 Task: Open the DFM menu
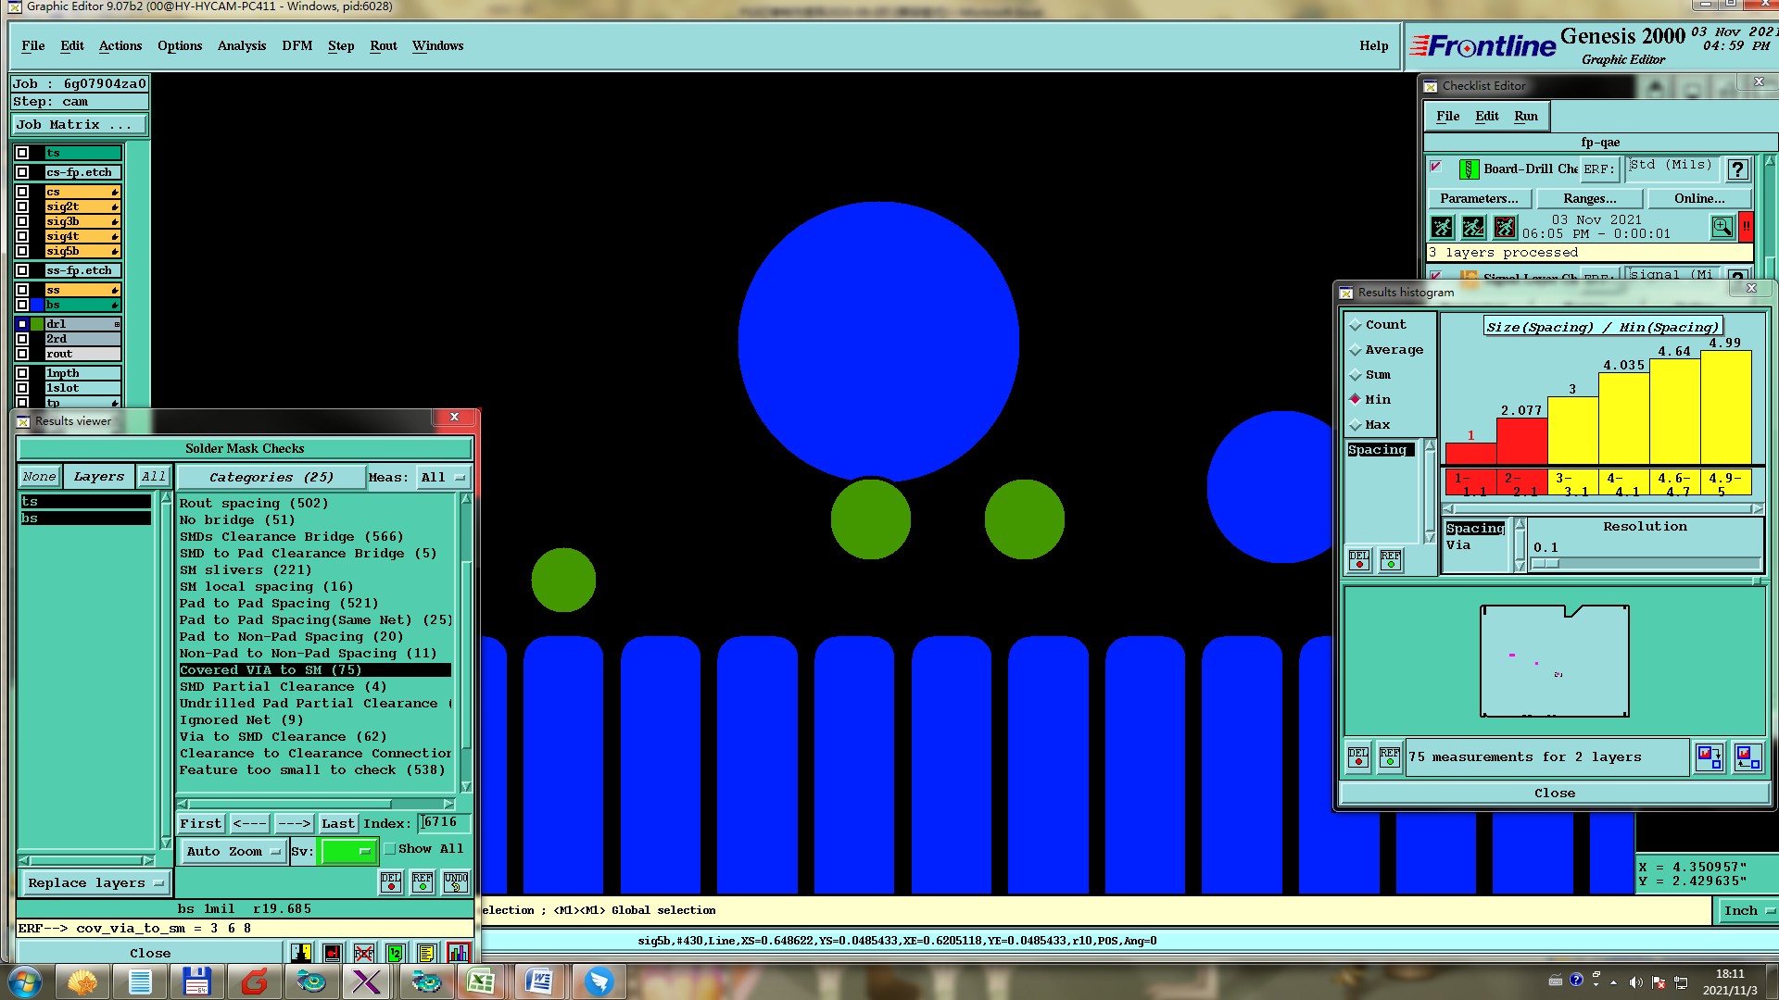coord(296,45)
